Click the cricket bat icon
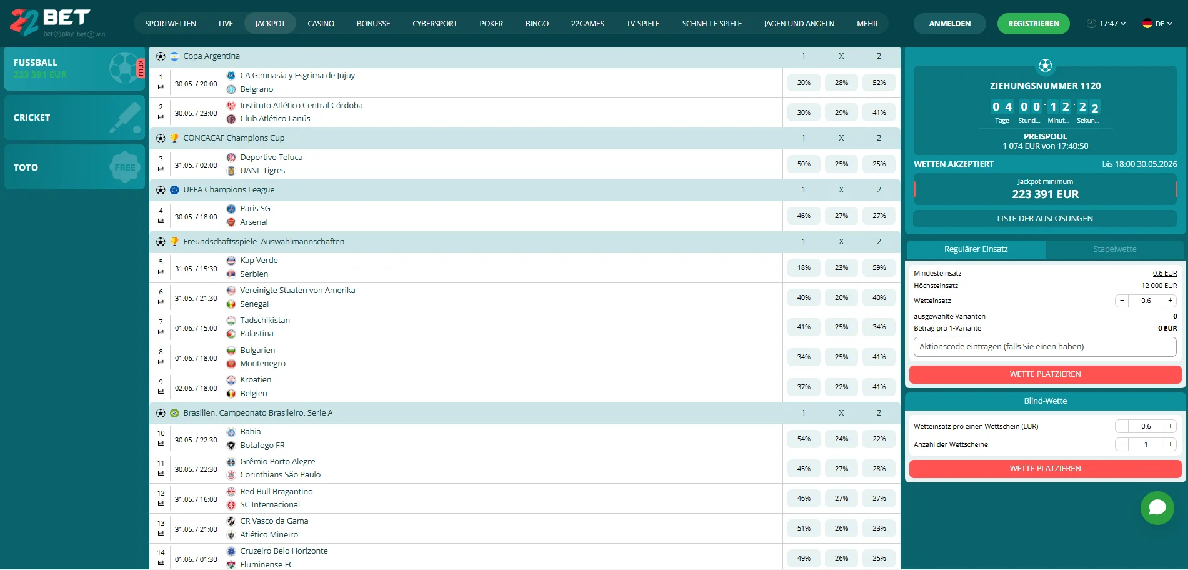 [x=126, y=117]
